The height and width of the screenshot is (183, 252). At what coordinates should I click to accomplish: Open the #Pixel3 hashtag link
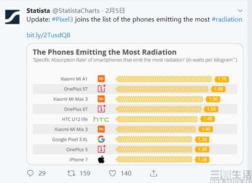pyautogui.click(x=62, y=19)
